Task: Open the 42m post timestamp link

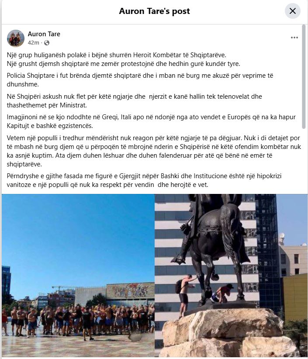Action: coord(34,43)
